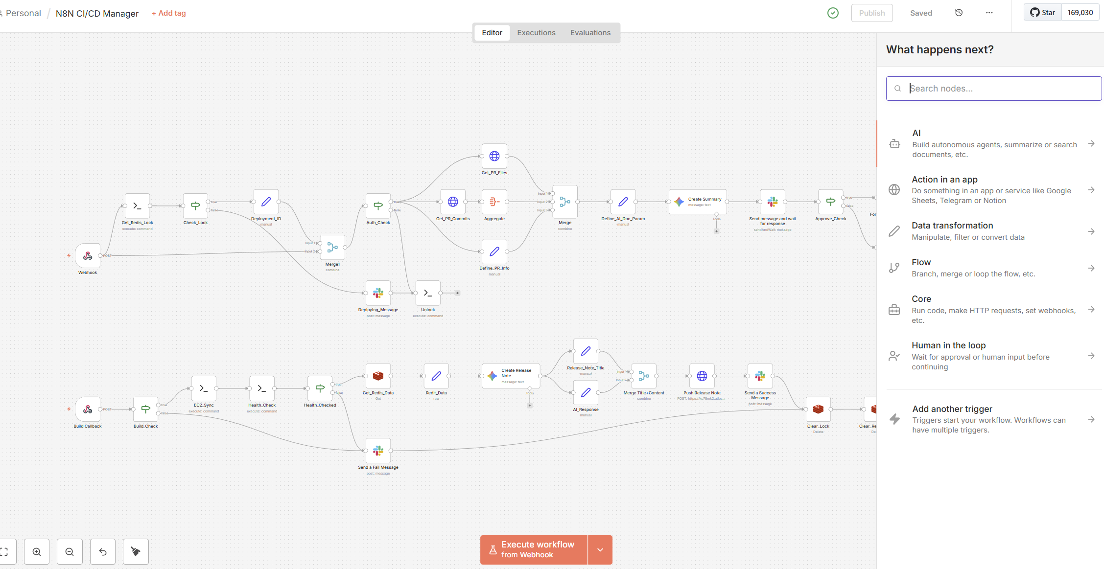Click the Get_Redis_Data Redis node

378,376
